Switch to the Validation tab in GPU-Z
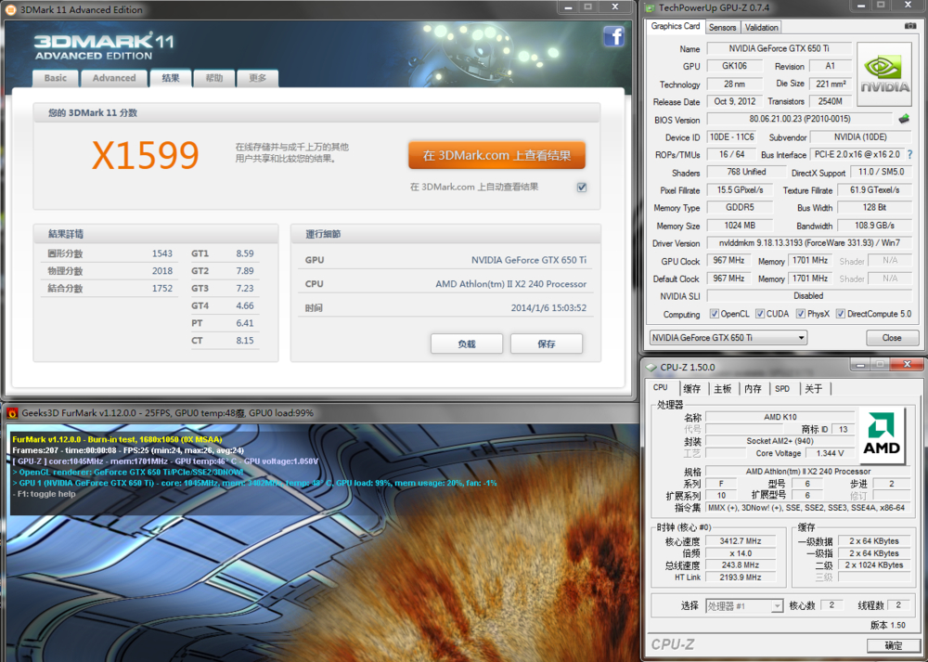 point(761,27)
